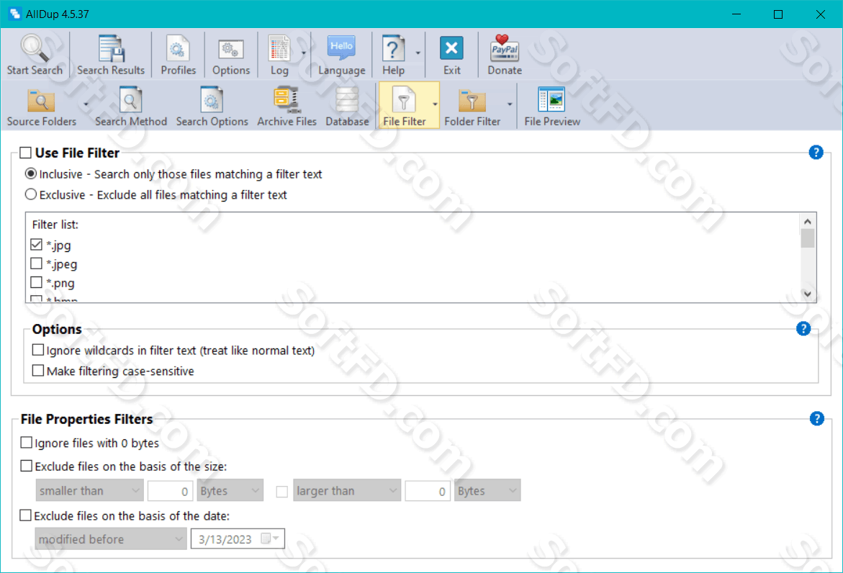
Task: Enable the Use File Filter checkbox
Action: pos(25,153)
